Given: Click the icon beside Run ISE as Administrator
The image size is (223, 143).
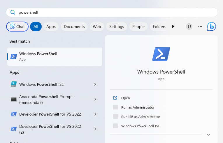Looking at the screenshot, I should click(x=115, y=116).
